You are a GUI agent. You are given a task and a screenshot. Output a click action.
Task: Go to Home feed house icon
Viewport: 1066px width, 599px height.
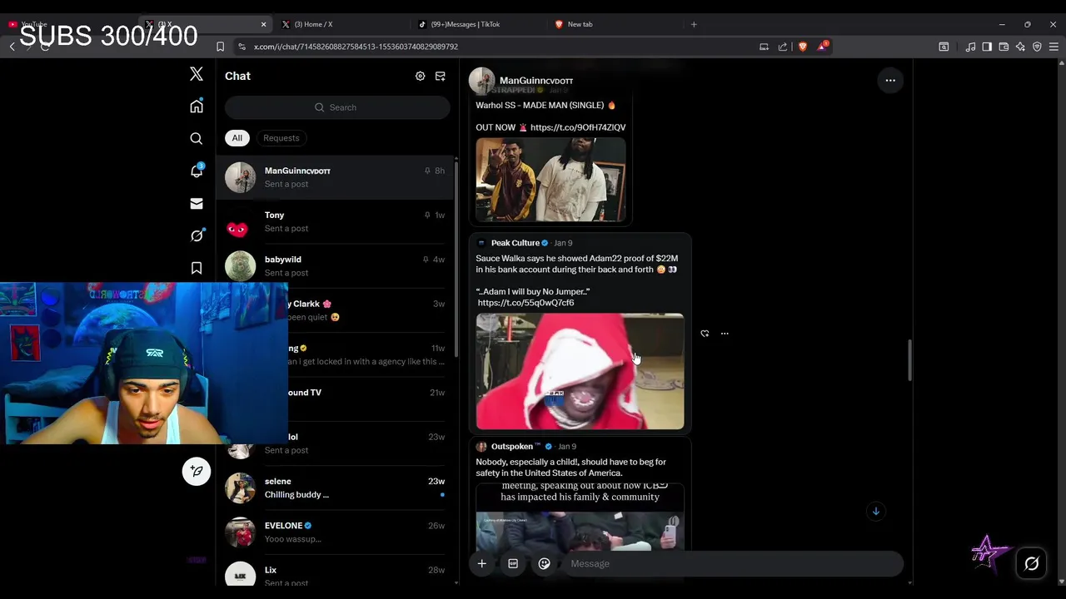(x=197, y=106)
